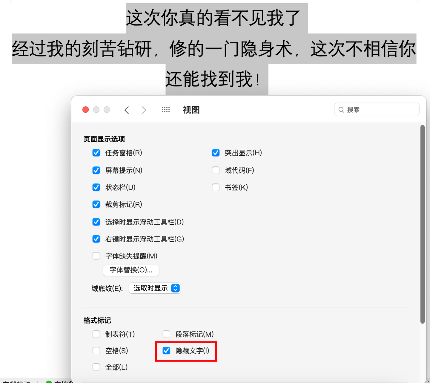This screenshot has height=383, width=430.
Task: Enable 域代码(F) checkbox
Action: tap(216, 170)
